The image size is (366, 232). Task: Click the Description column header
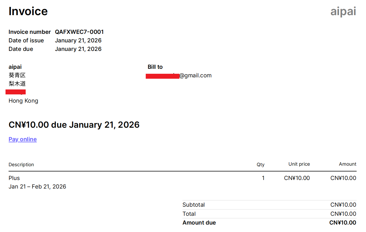[21, 165]
